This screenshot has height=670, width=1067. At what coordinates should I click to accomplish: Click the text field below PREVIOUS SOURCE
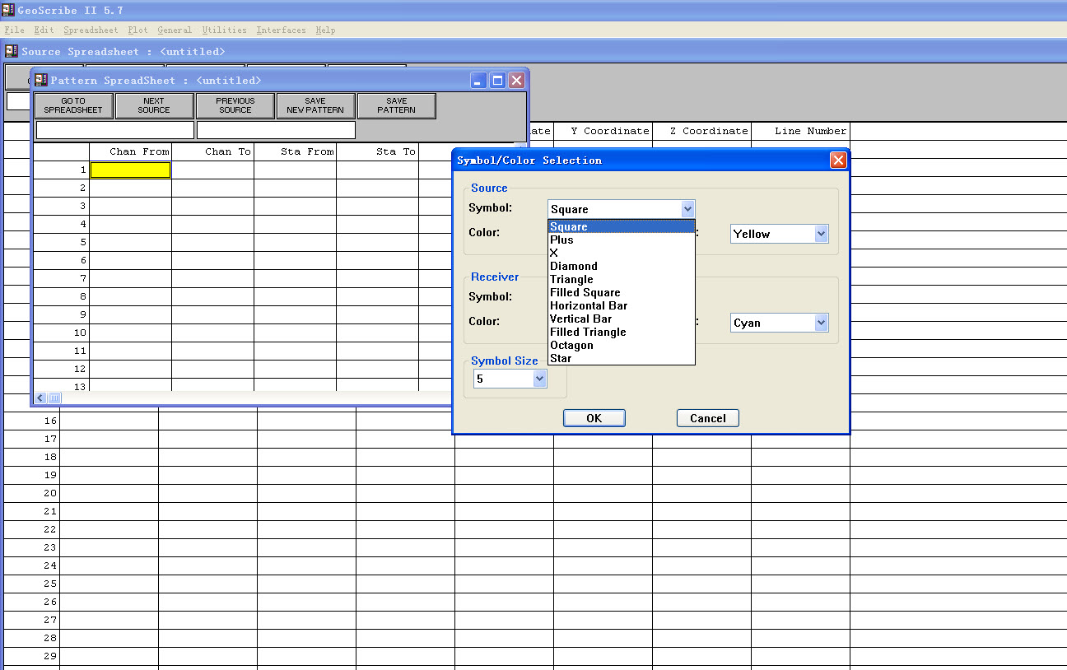276,130
